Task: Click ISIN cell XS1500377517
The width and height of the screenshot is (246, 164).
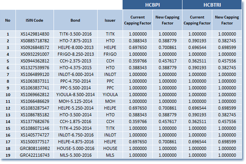Action: pos(35,142)
